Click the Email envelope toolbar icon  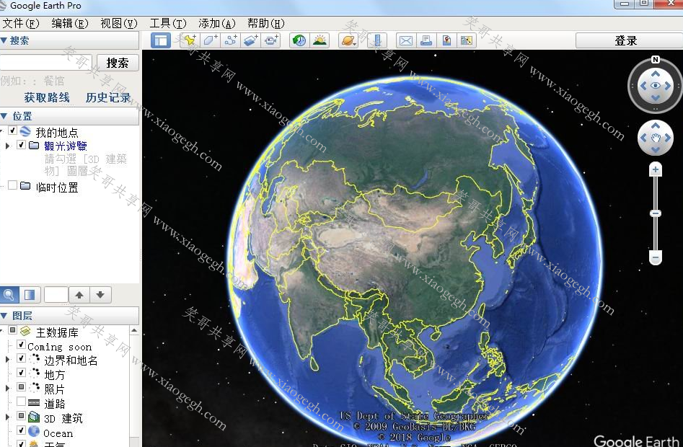point(405,40)
